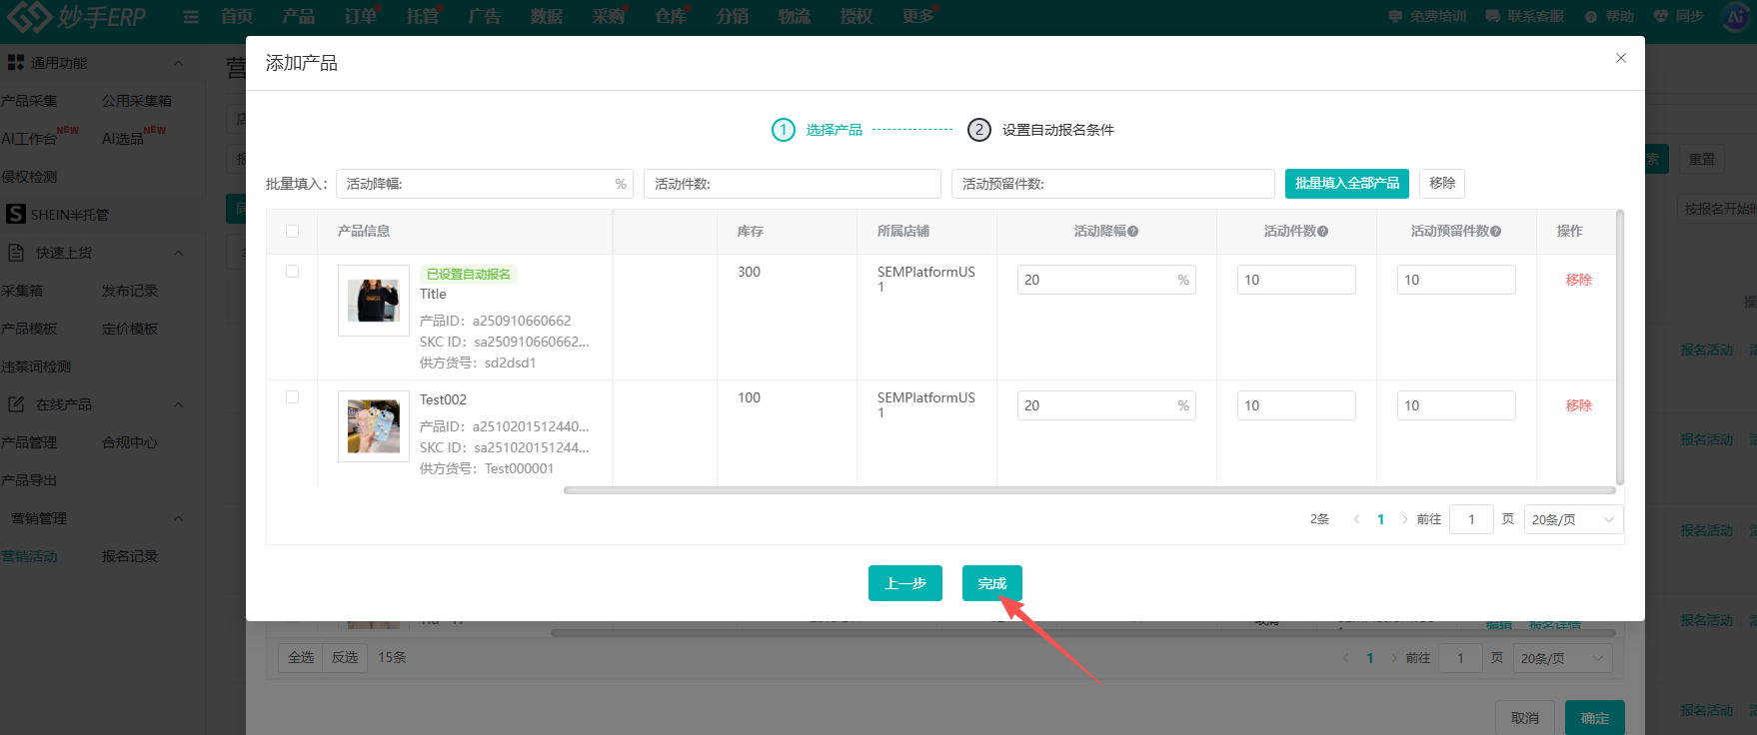Open the 广告 top menu
1757x735 pixels.
click(x=484, y=16)
